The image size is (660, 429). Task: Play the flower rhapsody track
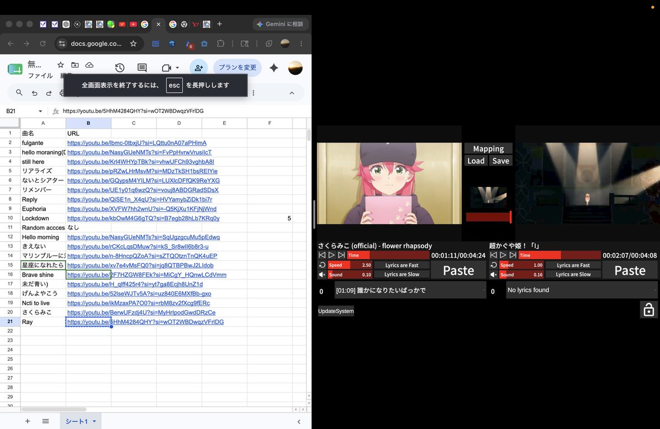pos(332,255)
